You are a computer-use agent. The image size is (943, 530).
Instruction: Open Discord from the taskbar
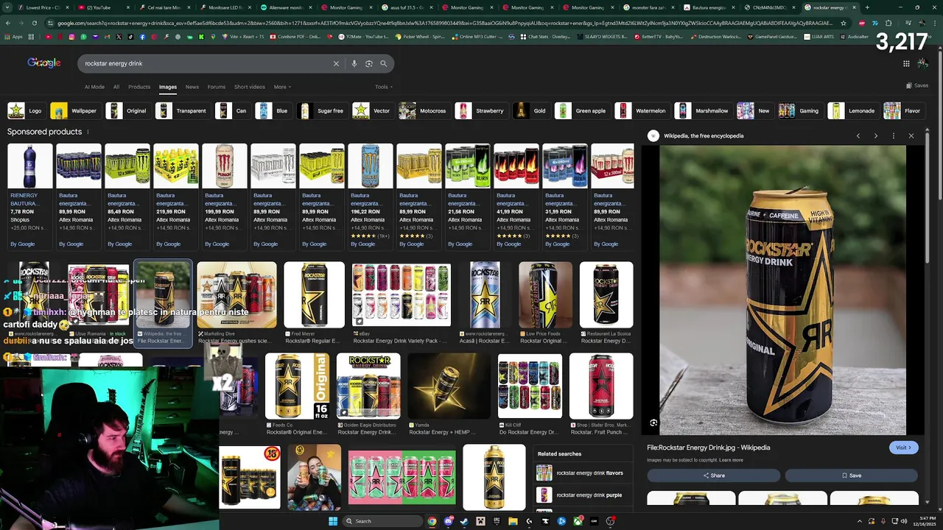[x=448, y=521]
